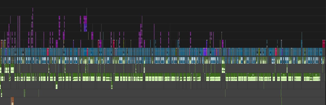The image size is (326, 105).
Task: Select the indigo striped clip beneath the wide purple clip
Action: [85, 28]
